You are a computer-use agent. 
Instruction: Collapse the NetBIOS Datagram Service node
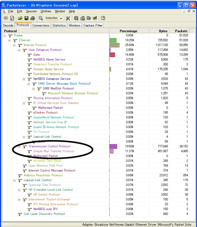[x=24, y=79]
